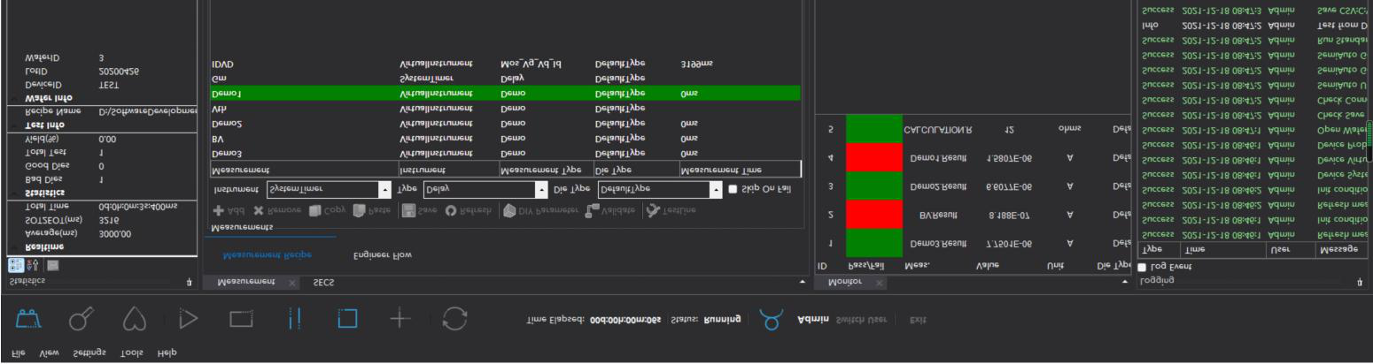
Task: Click the Switch User button
Action: point(862,319)
